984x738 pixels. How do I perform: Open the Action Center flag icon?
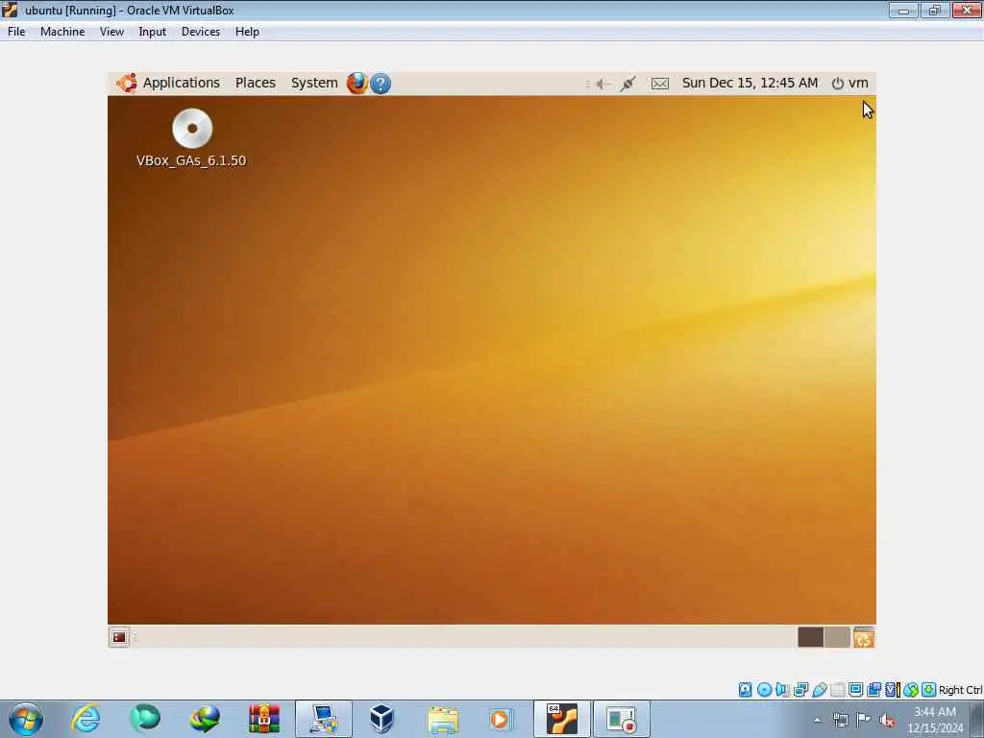point(864,719)
